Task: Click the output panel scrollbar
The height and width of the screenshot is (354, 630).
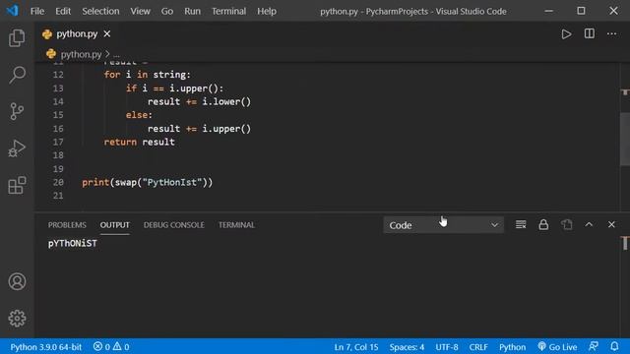Action: click(x=625, y=243)
